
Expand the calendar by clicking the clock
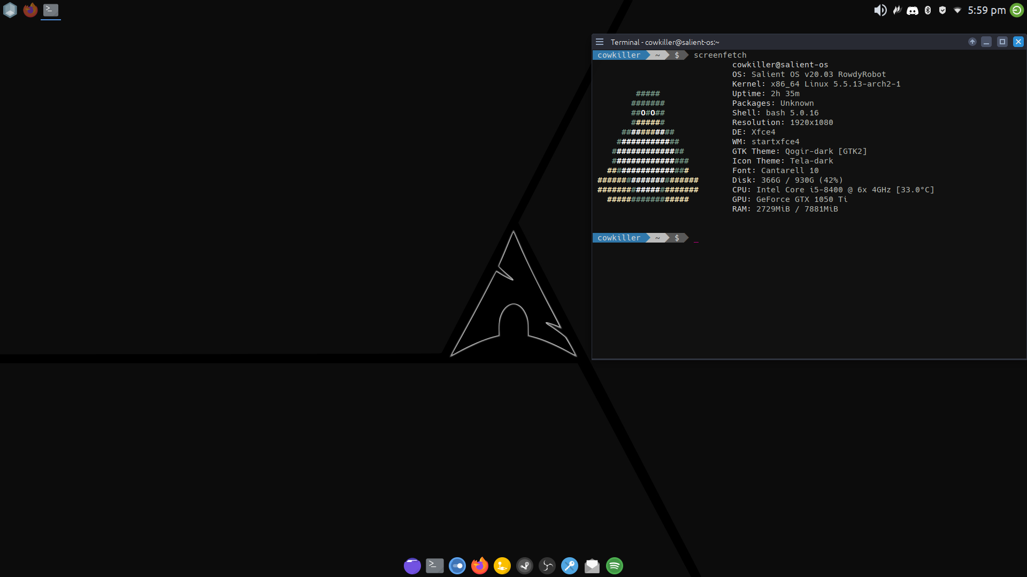coord(986,10)
